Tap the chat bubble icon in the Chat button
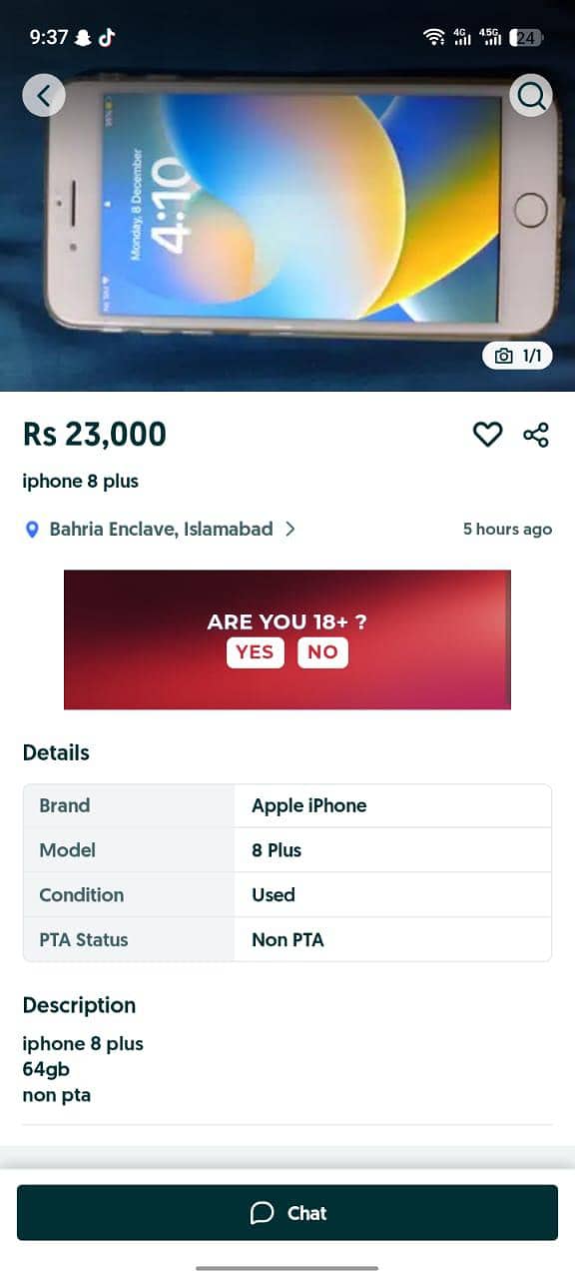Viewport: 575px width, 1279px height. [x=262, y=1212]
